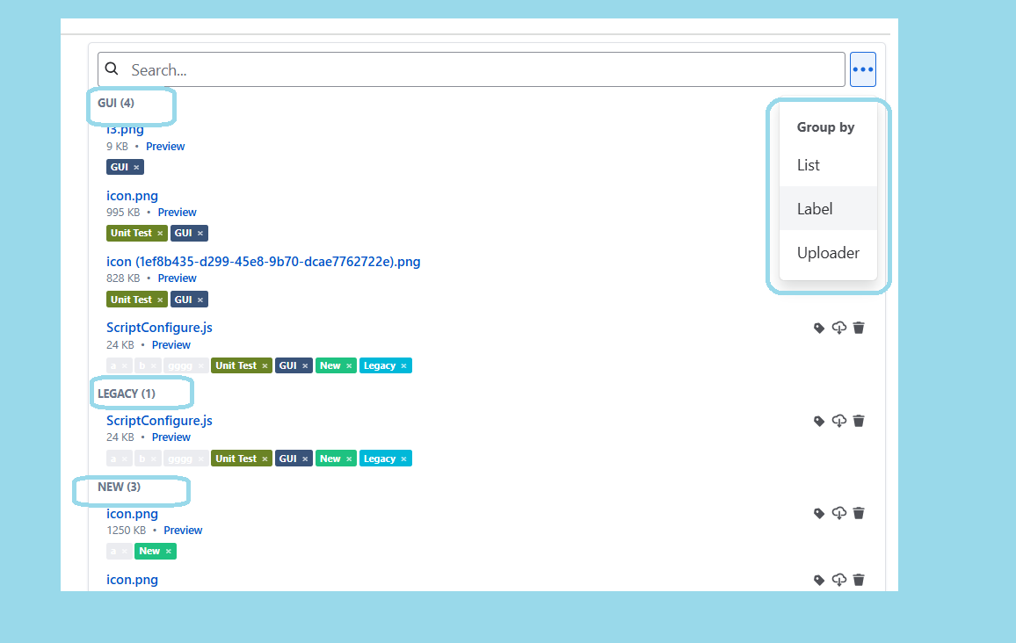
Task: Remove GUI label from i3.png
Action: (x=136, y=168)
